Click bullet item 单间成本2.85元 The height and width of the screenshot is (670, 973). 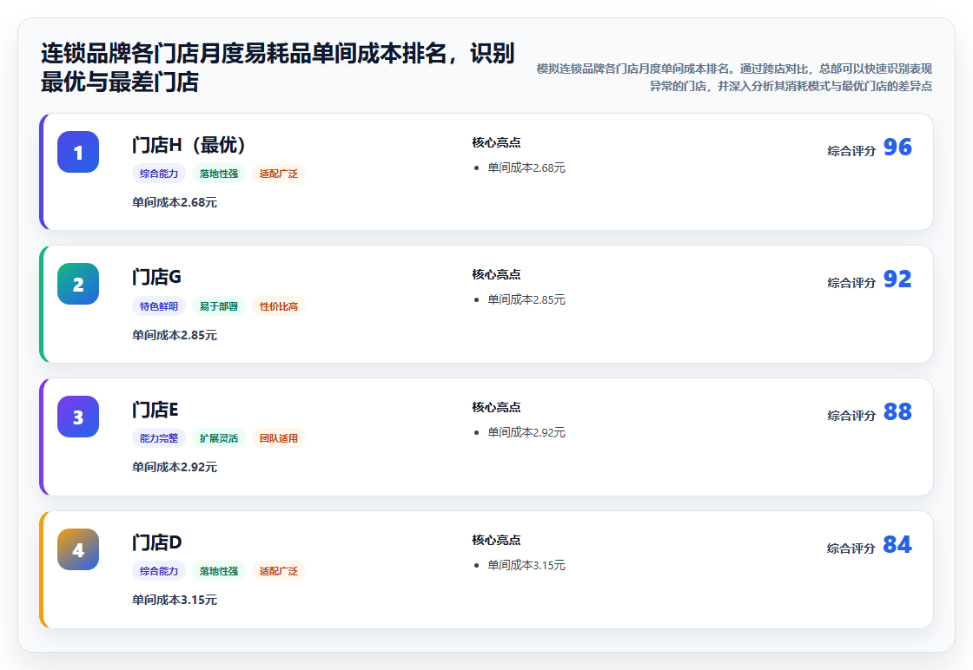coord(526,300)
